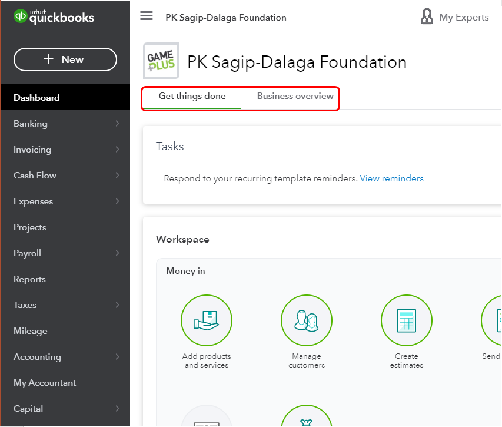Expand the Accounting submenu chevron

(x=117, y=357)
